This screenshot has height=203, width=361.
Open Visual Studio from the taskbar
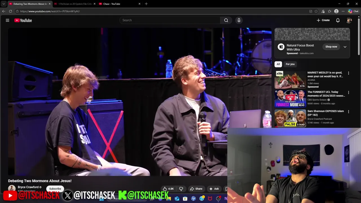pyautogui.click(x=226, y=198)
